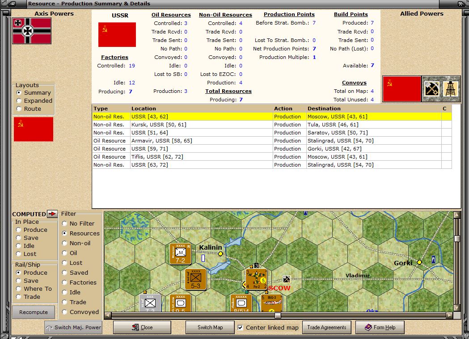Select No Filter option
469x339 pixels.
[78, 223]
